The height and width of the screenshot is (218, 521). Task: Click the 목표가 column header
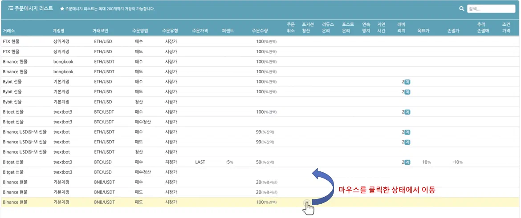pyautogui.click(x=423, y=31)
